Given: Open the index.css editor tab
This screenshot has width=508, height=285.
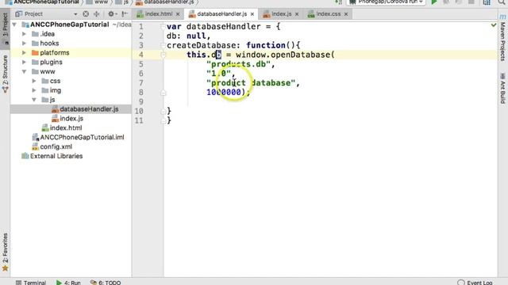Looking at the screenshot, I should (328, 14).
